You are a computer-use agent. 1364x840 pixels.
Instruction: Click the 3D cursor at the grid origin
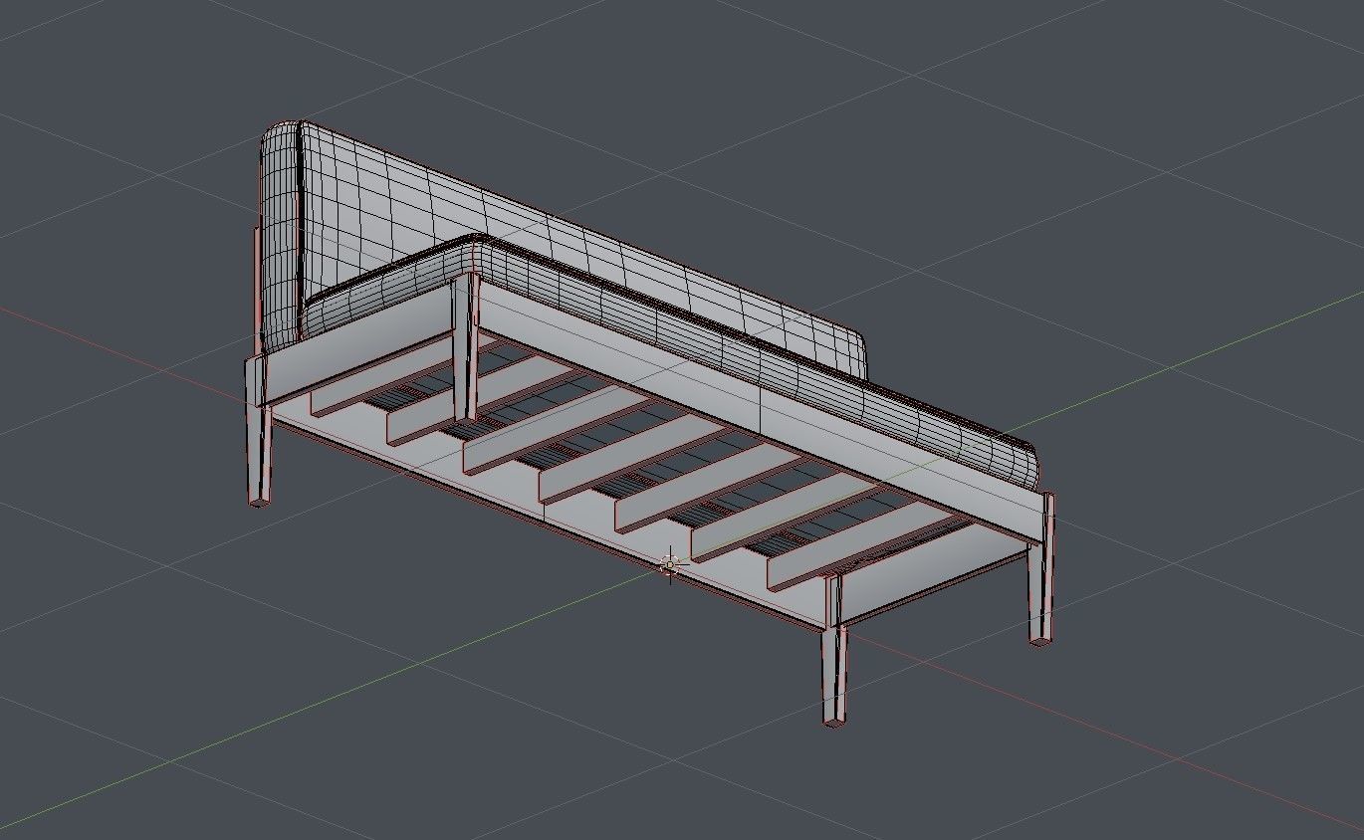(670, 564)
